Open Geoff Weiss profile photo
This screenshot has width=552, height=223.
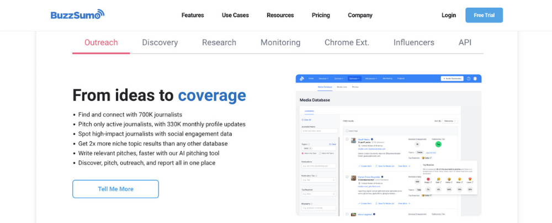353,141
